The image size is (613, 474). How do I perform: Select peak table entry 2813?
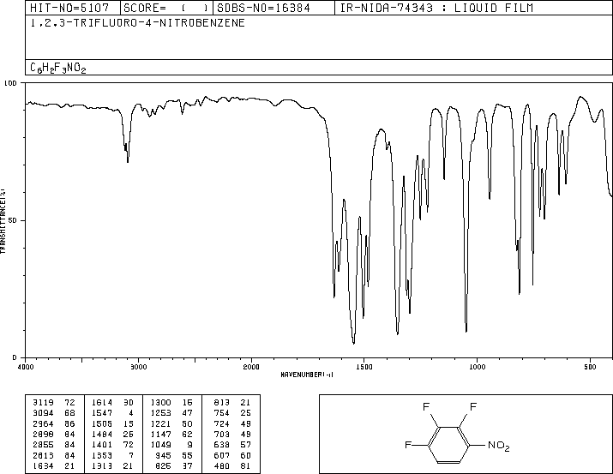point(43,455)
